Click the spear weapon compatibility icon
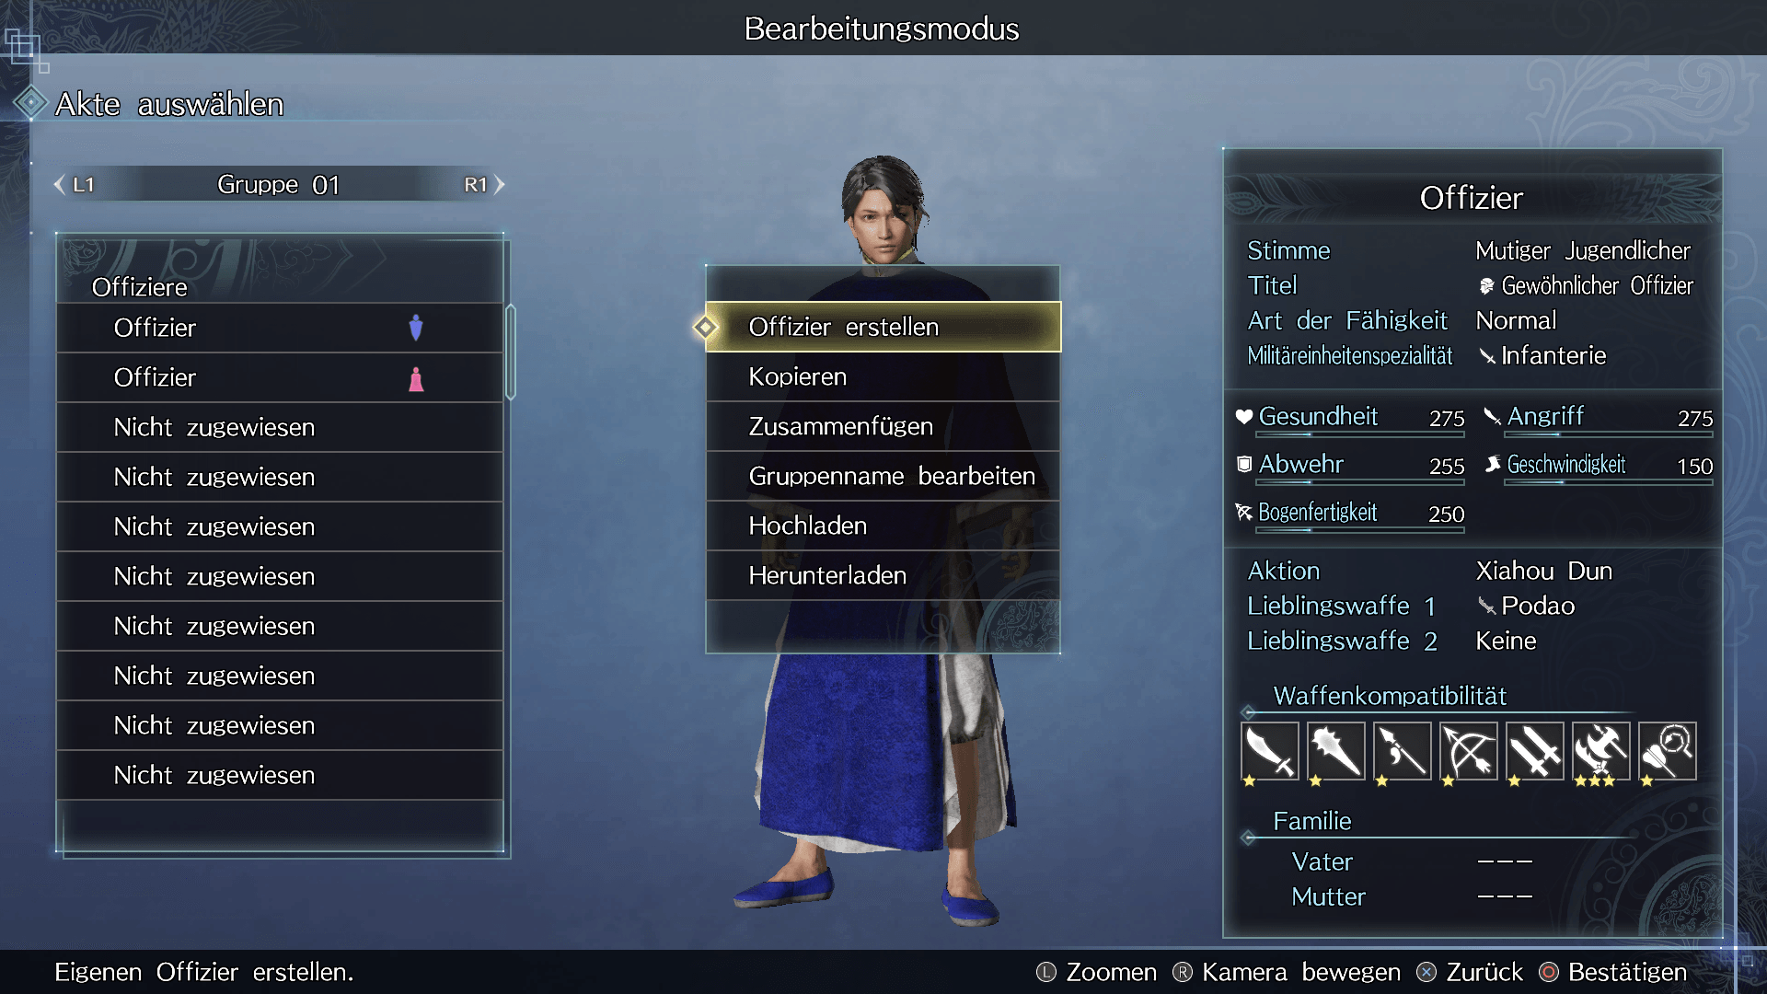The width and height of the screenshot is (1767, 994). [1402, 751]
